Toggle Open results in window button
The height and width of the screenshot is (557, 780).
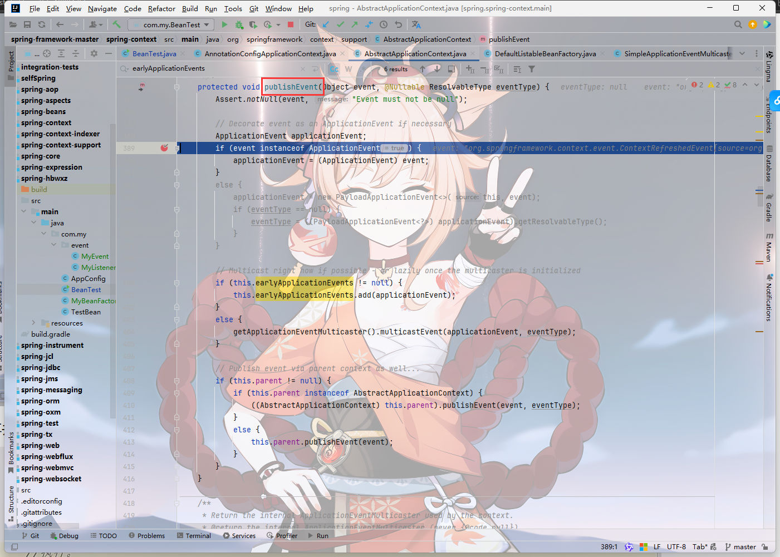[x=452, y=69]
